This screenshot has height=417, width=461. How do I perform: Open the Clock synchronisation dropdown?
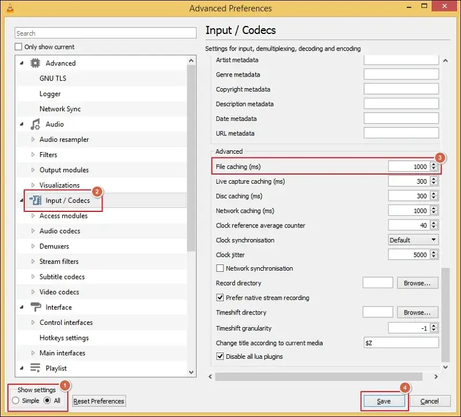coord(413,240)
